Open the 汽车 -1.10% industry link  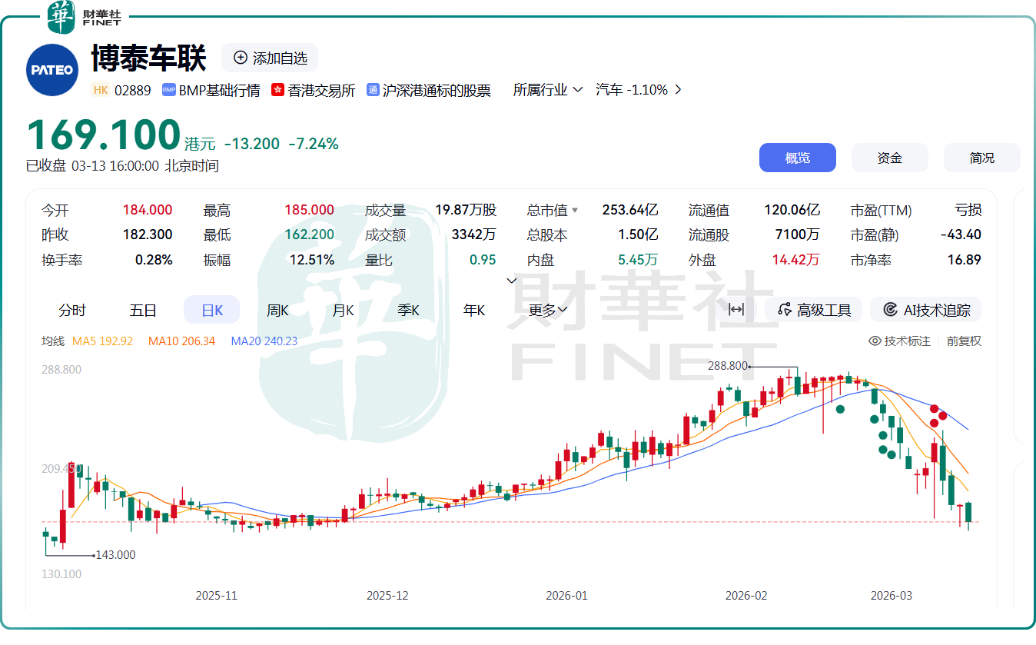638,90
